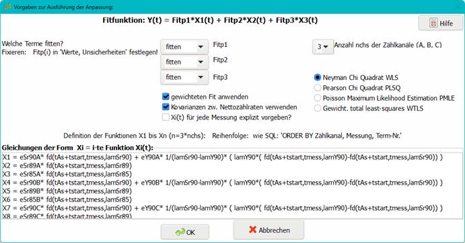Select Neyman Chi Quadrat WLS option
The width and height of the screenshot is (465, 243).
[318, 78]
